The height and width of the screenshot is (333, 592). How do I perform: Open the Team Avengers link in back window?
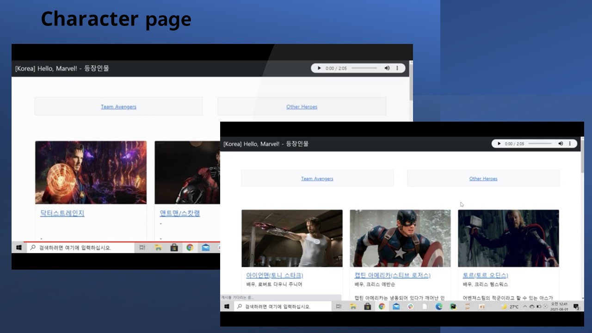119,107
